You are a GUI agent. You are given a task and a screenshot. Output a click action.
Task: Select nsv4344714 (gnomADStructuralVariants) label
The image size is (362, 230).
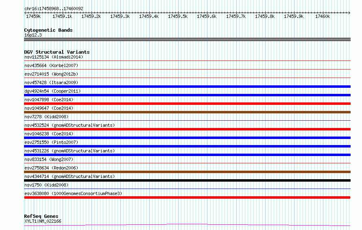(x=70, y=176)
